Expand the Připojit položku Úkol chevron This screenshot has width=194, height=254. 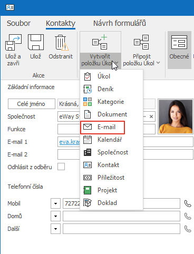tap(158, 63)
